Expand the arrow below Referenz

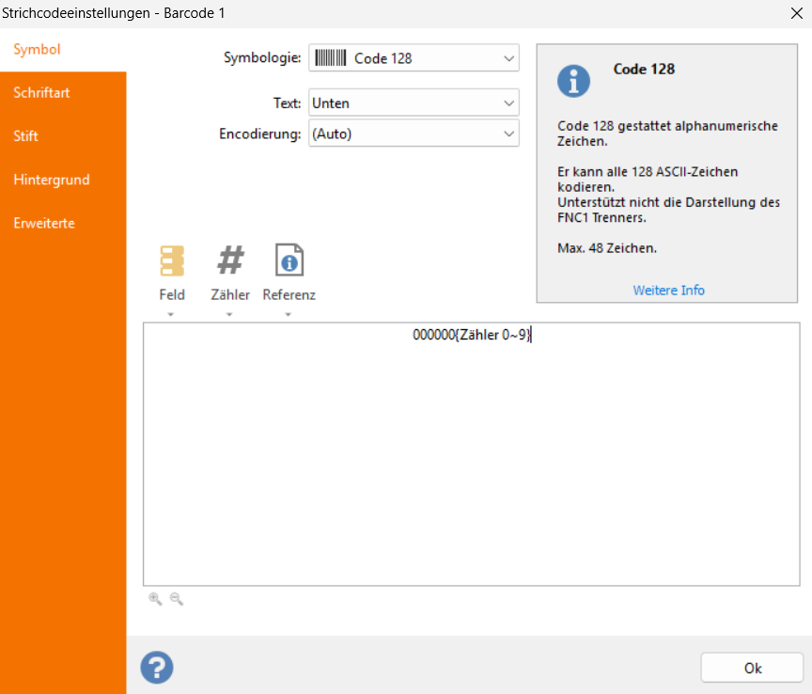click(289, 314)
